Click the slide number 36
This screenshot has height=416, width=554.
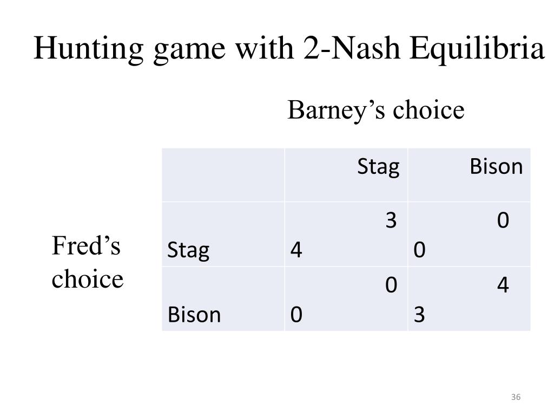(516, 397)
